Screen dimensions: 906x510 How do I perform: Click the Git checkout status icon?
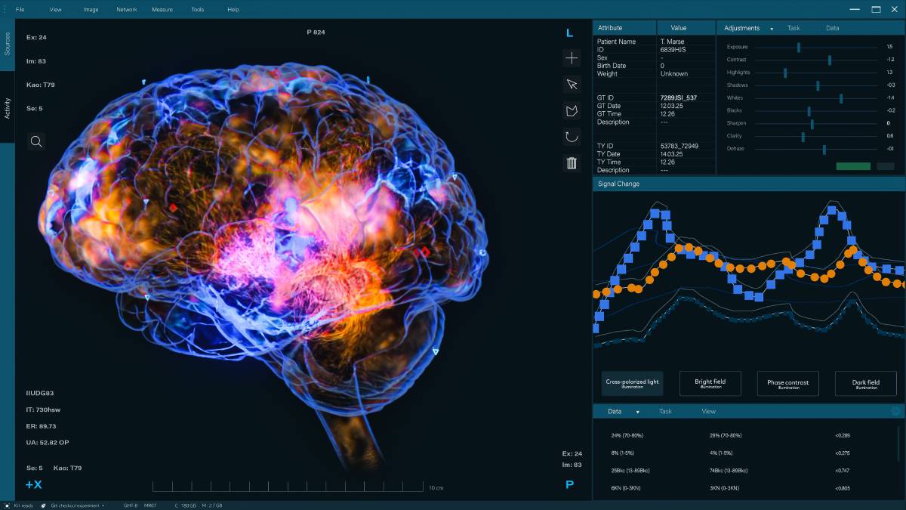pyautogui.click(x=44, y=505)
